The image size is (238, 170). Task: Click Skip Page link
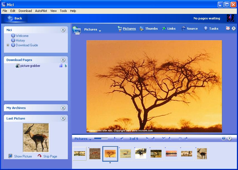tap(50, 156)
